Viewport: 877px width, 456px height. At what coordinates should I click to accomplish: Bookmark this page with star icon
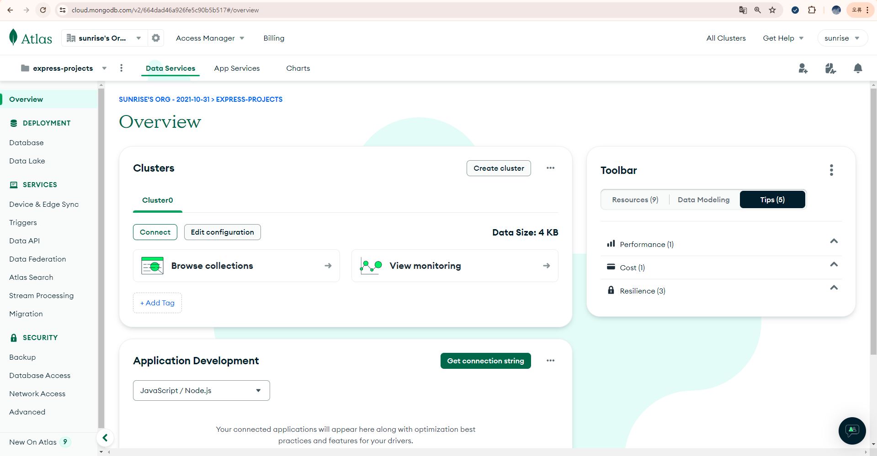click(x=772, y=10)
